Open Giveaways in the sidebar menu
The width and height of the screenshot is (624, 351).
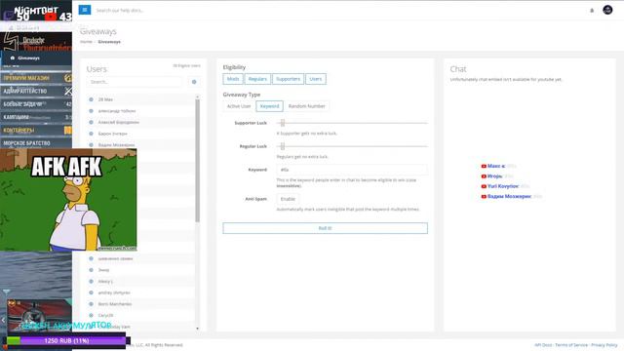click(x=28, y=58)
